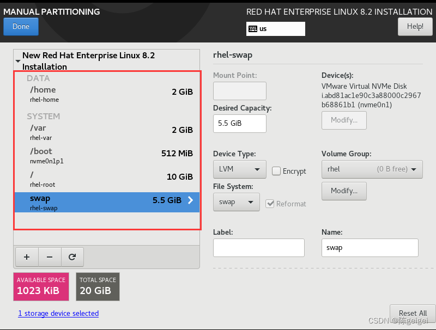Open the Volume Group rhel dropdown
The height and width of the screenshot is (330, 436).
point(372,169)
